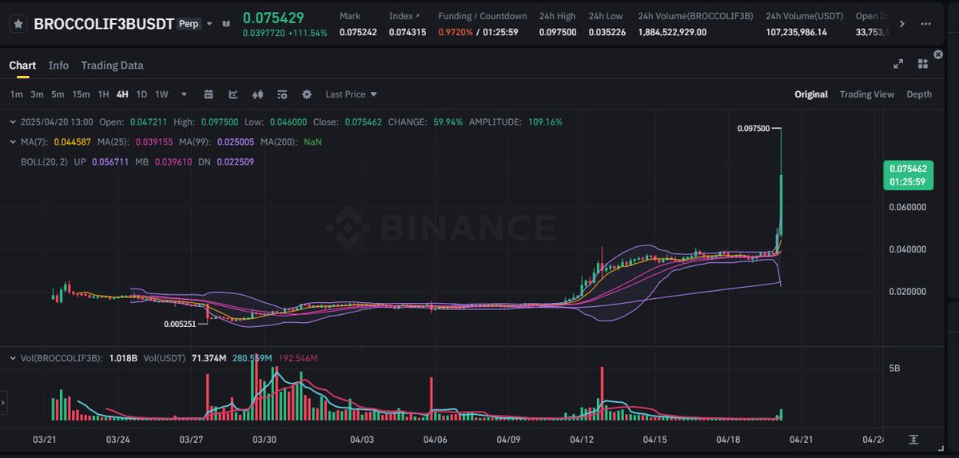
Task: Add BROCCOLIF3BUSDT to favorites with star
Action: 18,23
